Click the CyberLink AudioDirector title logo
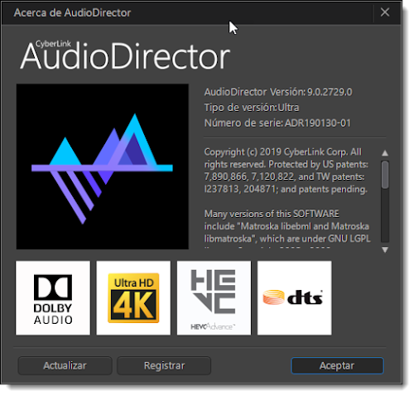Image resolution: width=414 pixels, height=396 pixels. 125,55
